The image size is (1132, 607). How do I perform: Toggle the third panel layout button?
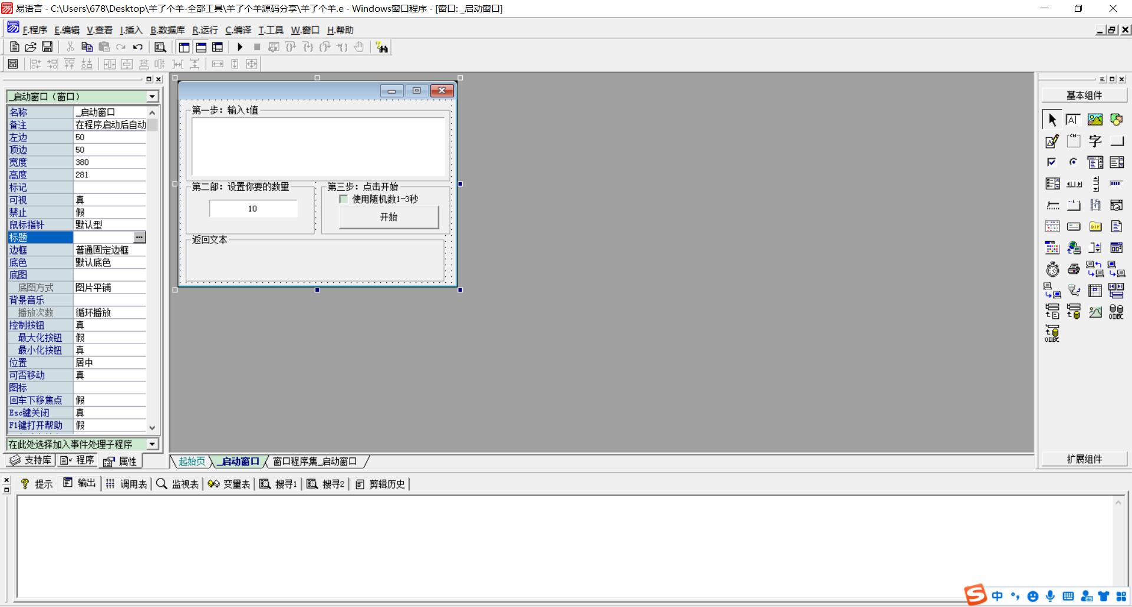(218, 47)
